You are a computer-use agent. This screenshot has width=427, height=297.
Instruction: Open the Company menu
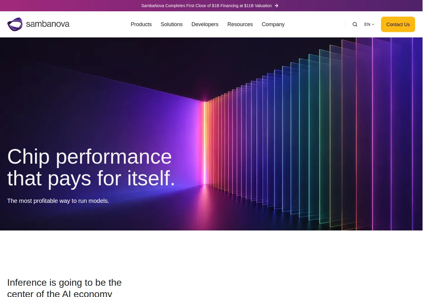click(x=273, y=24)
